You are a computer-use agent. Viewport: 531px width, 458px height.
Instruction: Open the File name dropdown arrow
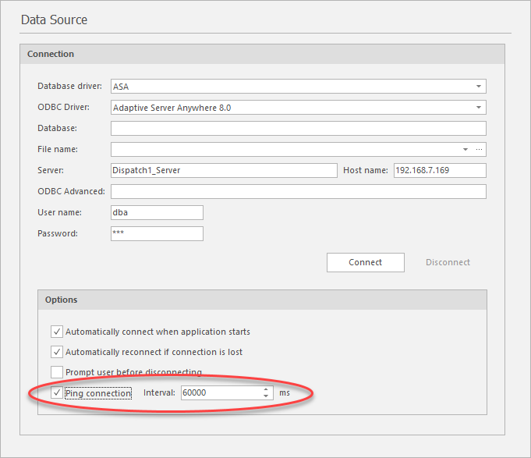pyautogui.click(x=466, y=149)
